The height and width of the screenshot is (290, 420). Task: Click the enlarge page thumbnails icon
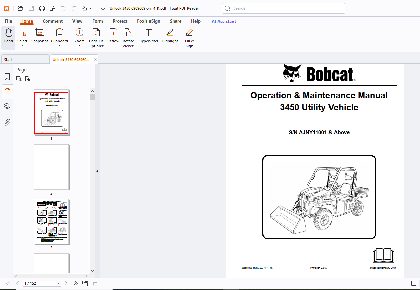click(x=19, y=79)
